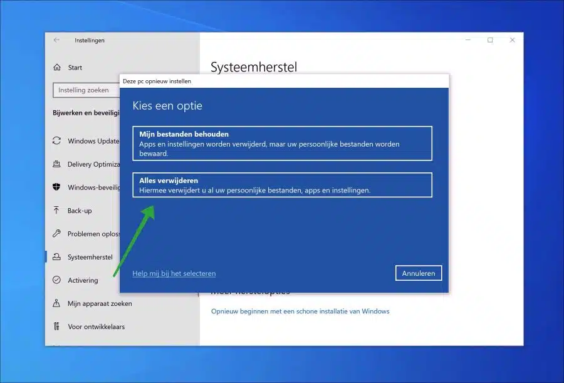Go to Start in settings sidebar
Image resolution: width=564 pixels, height=383 pixels.
(75, 68)
